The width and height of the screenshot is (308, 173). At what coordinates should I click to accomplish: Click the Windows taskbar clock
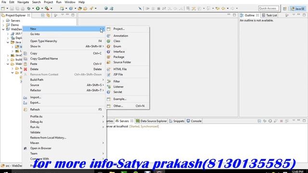click(297, 172)
